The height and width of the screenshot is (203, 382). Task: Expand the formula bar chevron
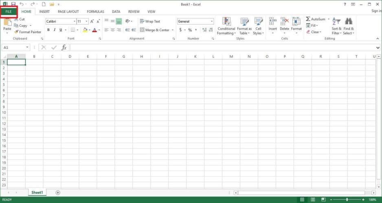(378, 48)
